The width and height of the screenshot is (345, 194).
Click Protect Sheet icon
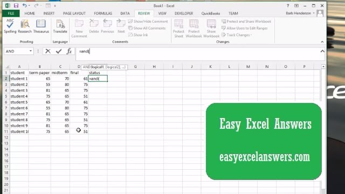[x=178, y=29]
